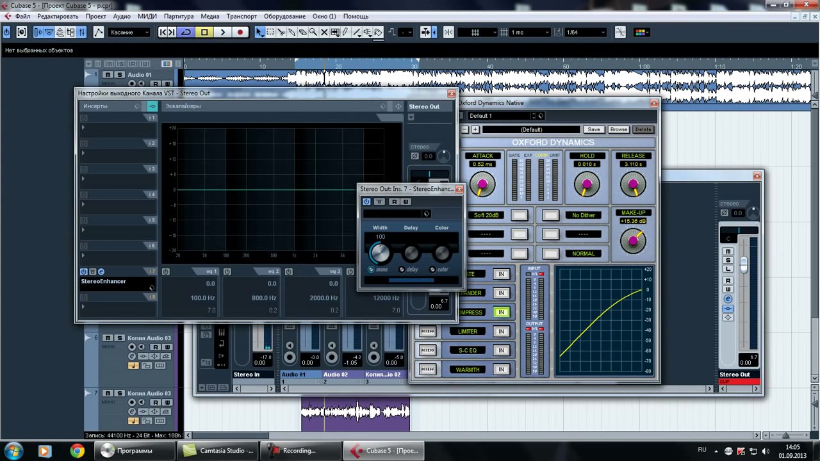Click the plus preset button in Oxford Dynamics
The width and height of the screenshot is (820, 461).
click(475, 129)
